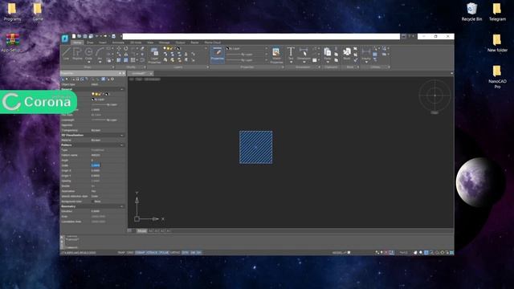Open dropdown arrow under Text tool
The image size is (514, 289).
pos(291,62)
